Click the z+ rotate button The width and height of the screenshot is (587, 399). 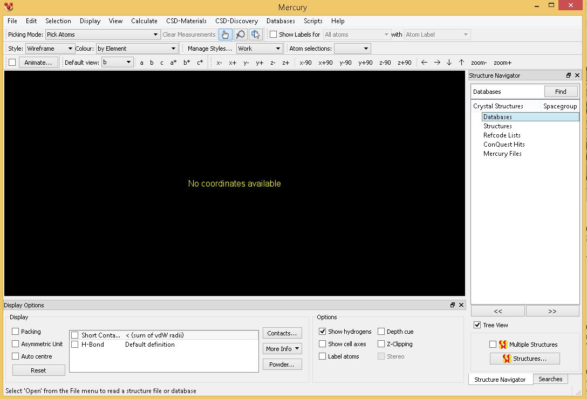pos(285,63)
